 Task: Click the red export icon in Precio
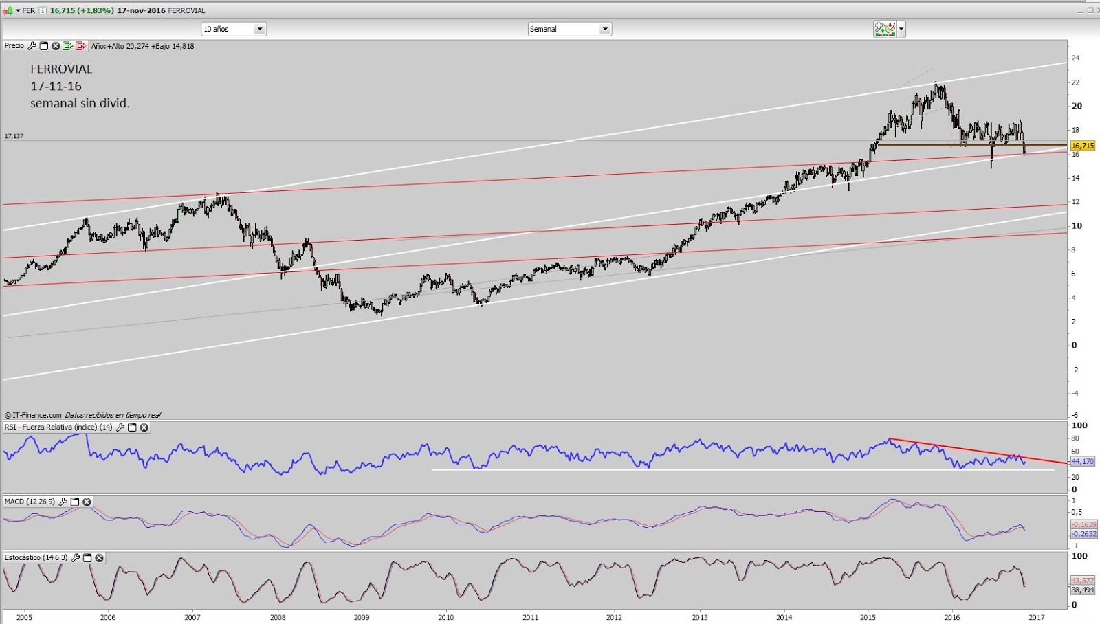pyautogui.click(x=80, y=46)
